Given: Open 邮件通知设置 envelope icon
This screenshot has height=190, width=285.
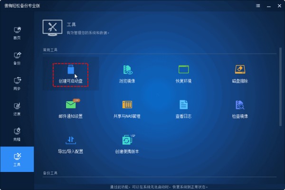Looking at the screenshot, I should 71,104.
